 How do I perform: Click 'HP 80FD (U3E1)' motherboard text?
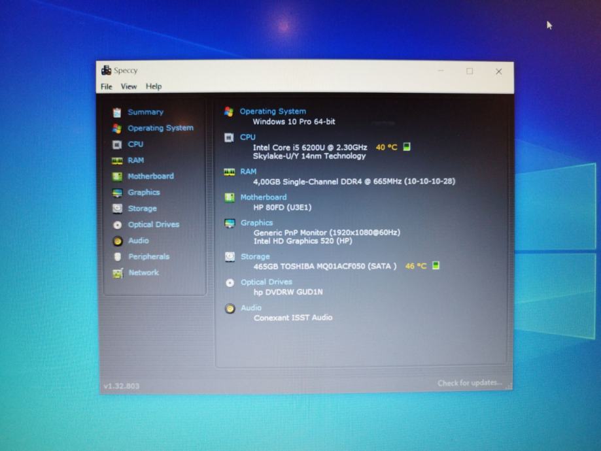pyautogui.click(x=283, y=207)
